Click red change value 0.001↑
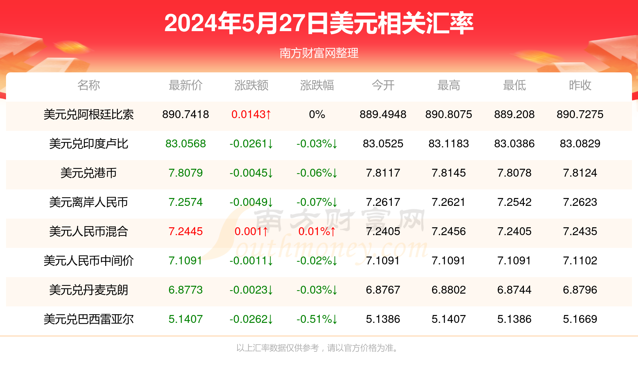This screenshot has height=375, width=638. pyautogui.click(x=251, y=231)
